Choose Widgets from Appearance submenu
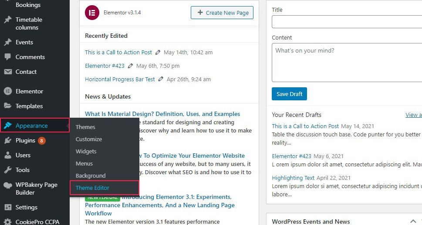422x225 pixels. (86, 152)
